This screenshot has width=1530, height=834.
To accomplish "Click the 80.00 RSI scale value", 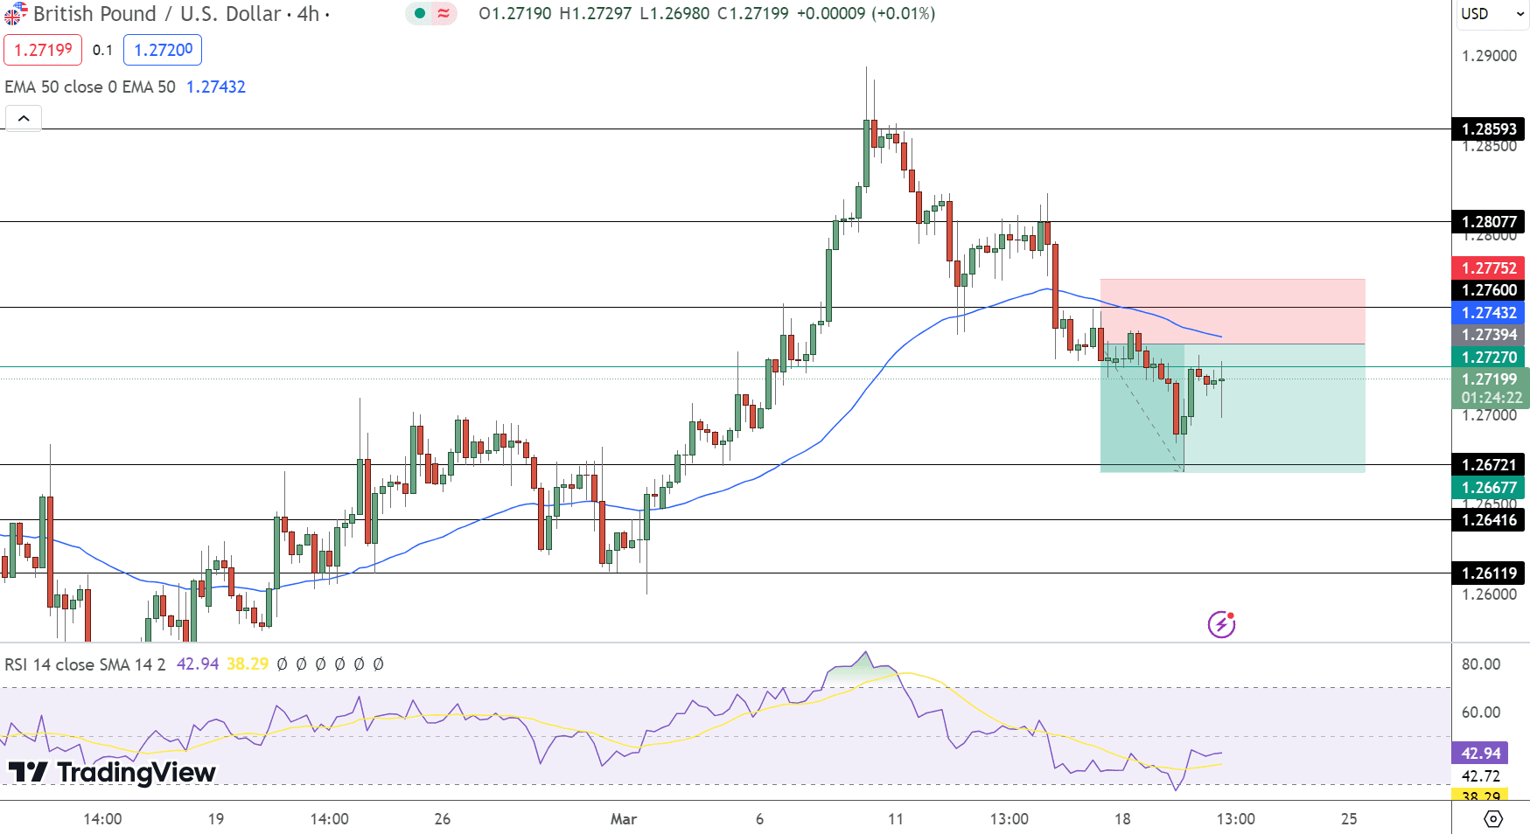I will coord(1481,664).
